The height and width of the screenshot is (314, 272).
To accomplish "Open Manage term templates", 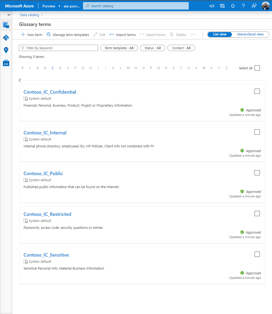I will click(68, 35).
